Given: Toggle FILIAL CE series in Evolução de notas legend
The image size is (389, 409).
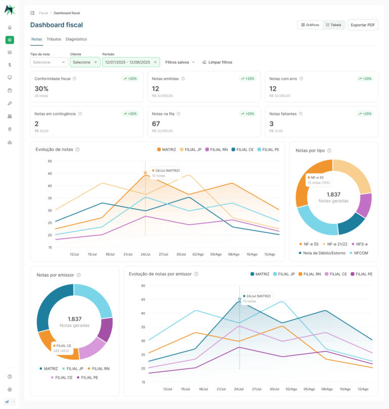Looking at the screenshot, I should click(243, 149).
